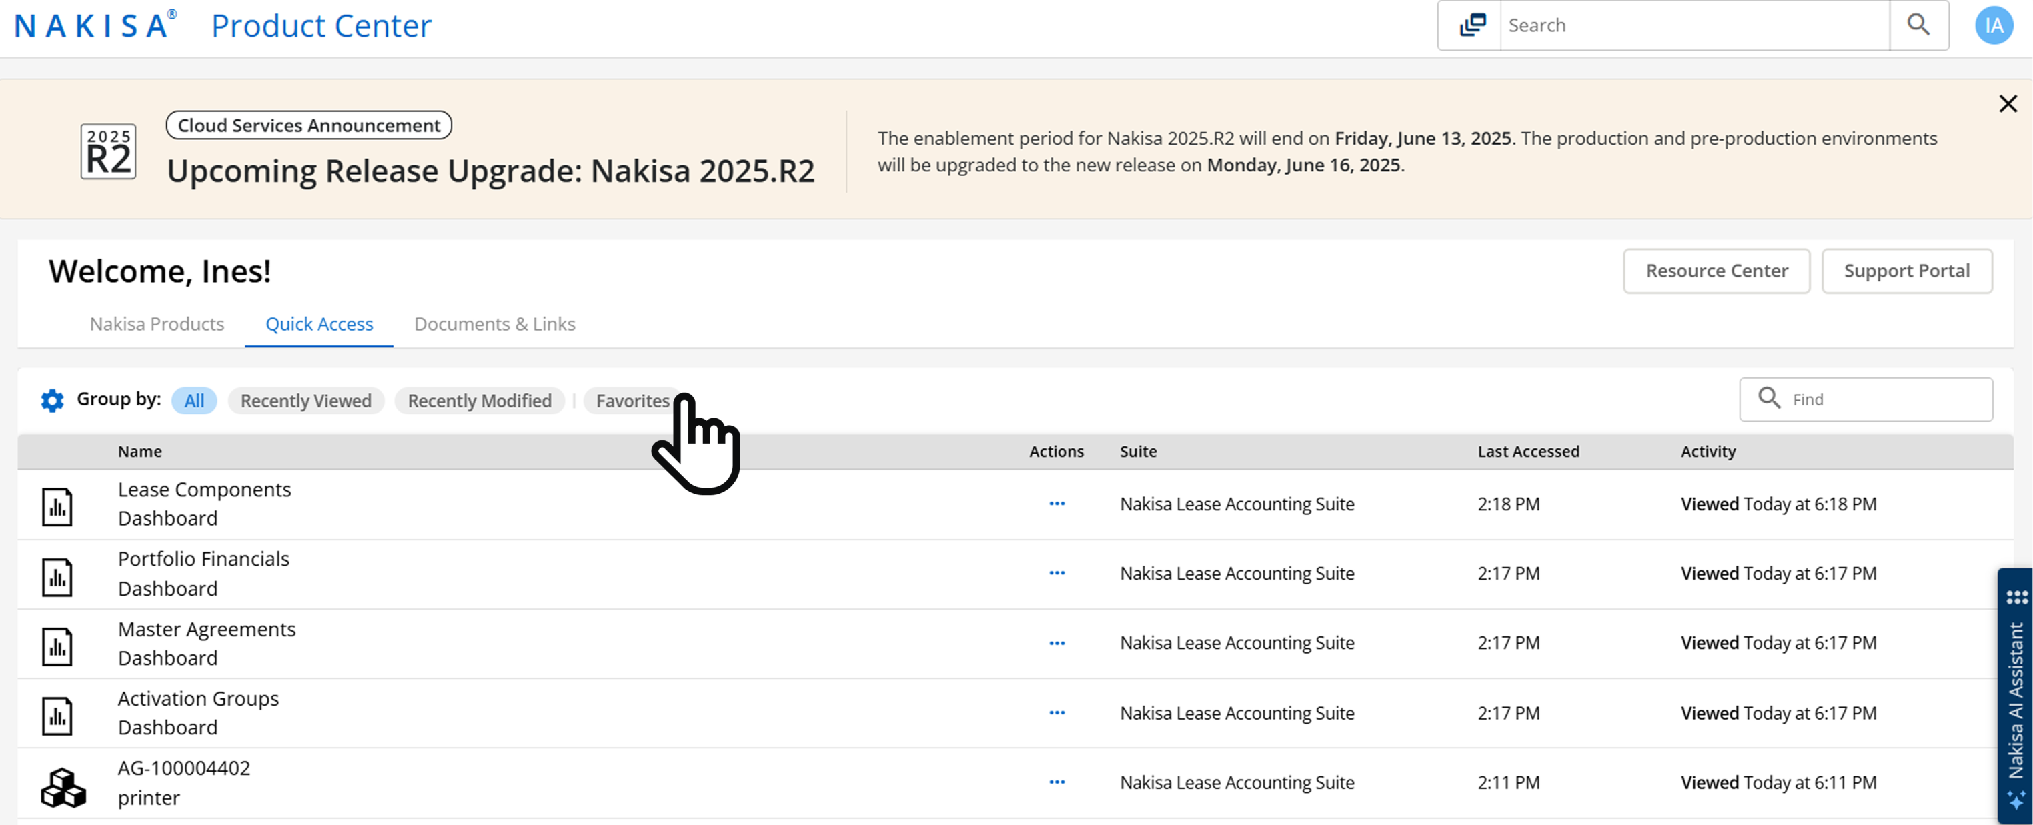The image size is (2033, 825).
Task: Open the Support Portal
Action: coord(1908,271)
